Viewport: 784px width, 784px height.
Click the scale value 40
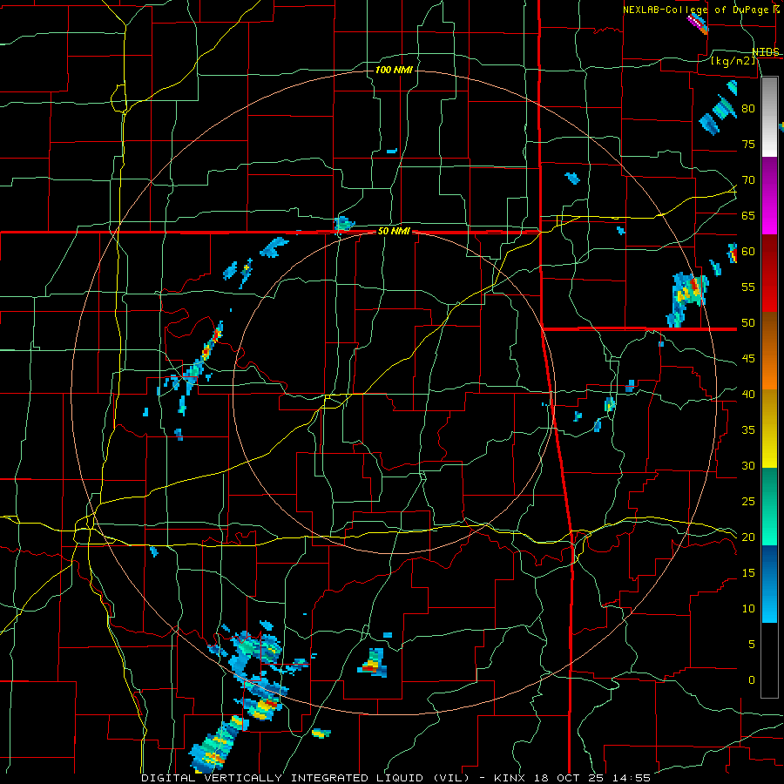(748, 394)
